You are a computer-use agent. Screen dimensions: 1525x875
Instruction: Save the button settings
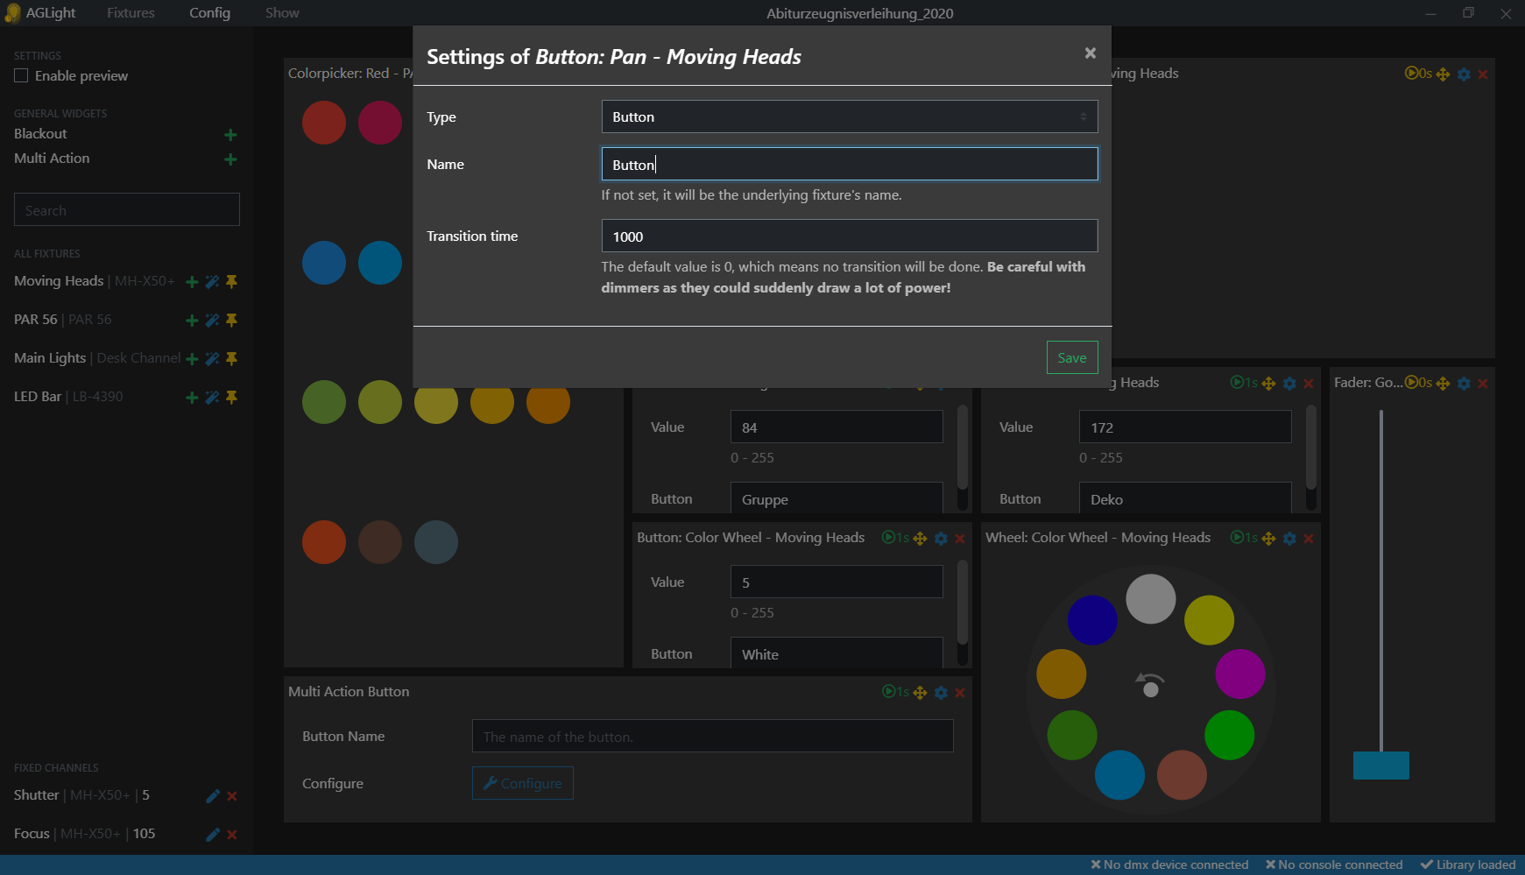point(1072,357)
